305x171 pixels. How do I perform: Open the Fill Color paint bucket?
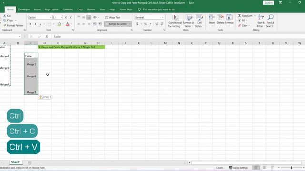59,24
